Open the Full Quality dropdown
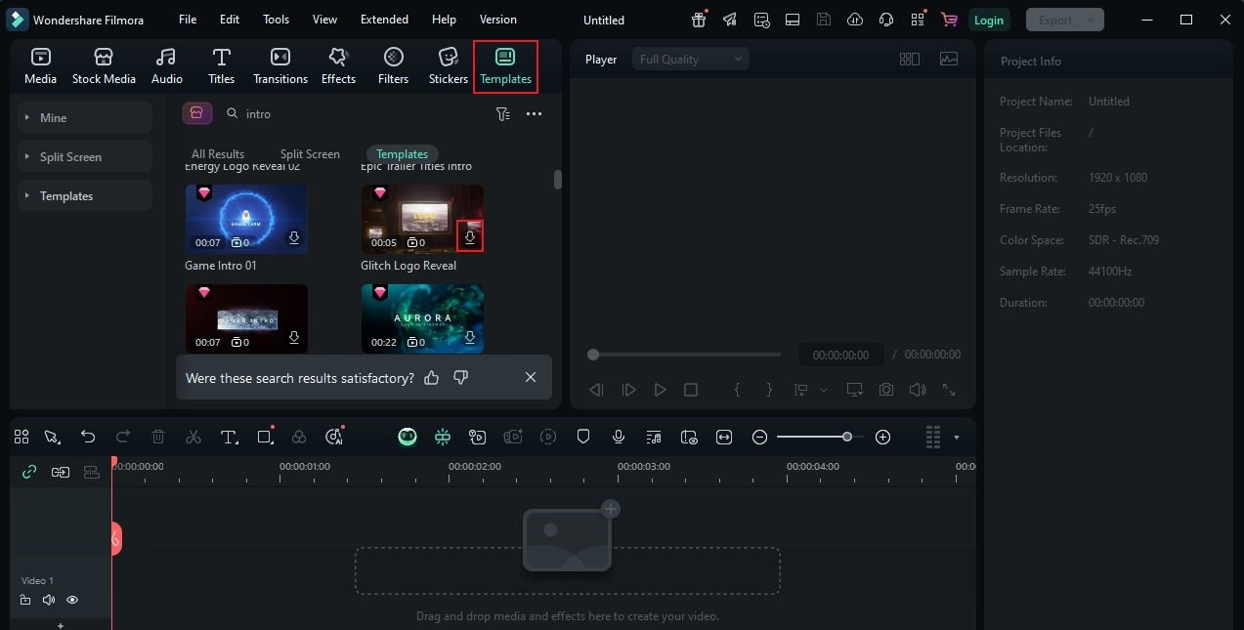The height and width of the screenshot is (630, 1244). coord(691,60)
